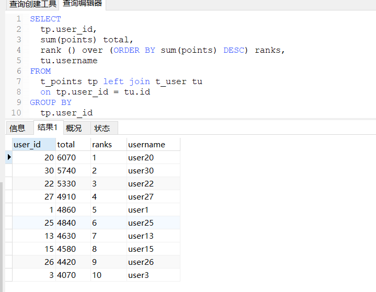Select the ranks cell showing 10
Image resolution: width=376 pixels, height=292 pixels.
[x=109, y=275]
